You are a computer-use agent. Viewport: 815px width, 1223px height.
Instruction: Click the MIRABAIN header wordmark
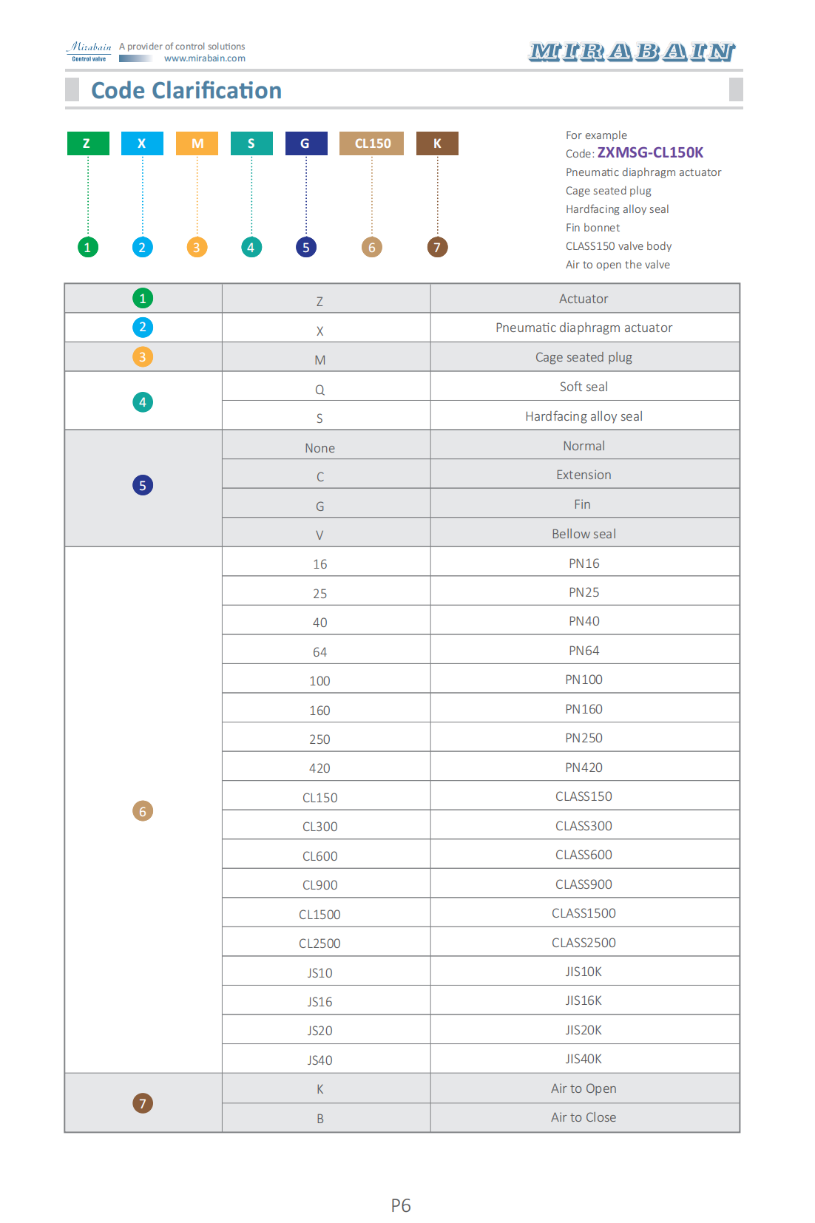pyautogui.click(x=632, y=52)
